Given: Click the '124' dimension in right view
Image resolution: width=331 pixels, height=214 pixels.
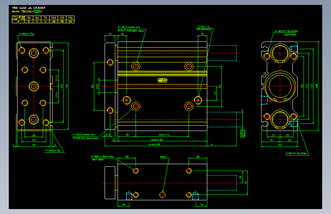Looking at the screenshot, I should (x=312, y=86).
